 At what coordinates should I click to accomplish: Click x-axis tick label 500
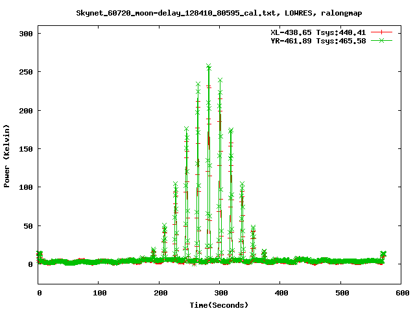[x=342, y=293]
